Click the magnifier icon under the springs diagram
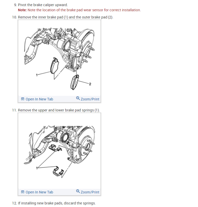This screenshot has height=207, width=198. pos(78,191)
